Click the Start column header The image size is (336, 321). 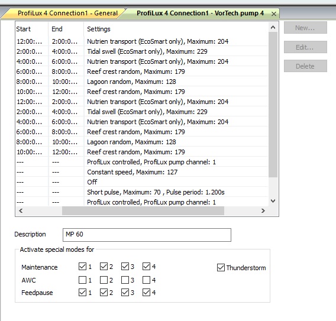pos(32,29)
